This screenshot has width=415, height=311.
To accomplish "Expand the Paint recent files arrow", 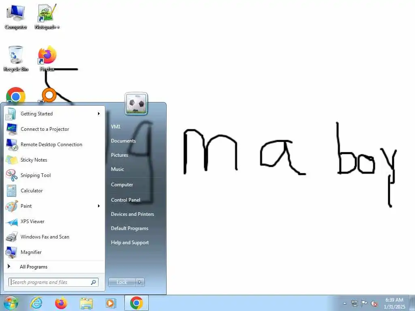I will [x=99, y=206].
